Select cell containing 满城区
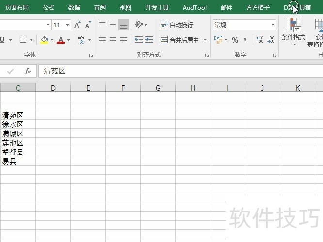 coord(18,134)
